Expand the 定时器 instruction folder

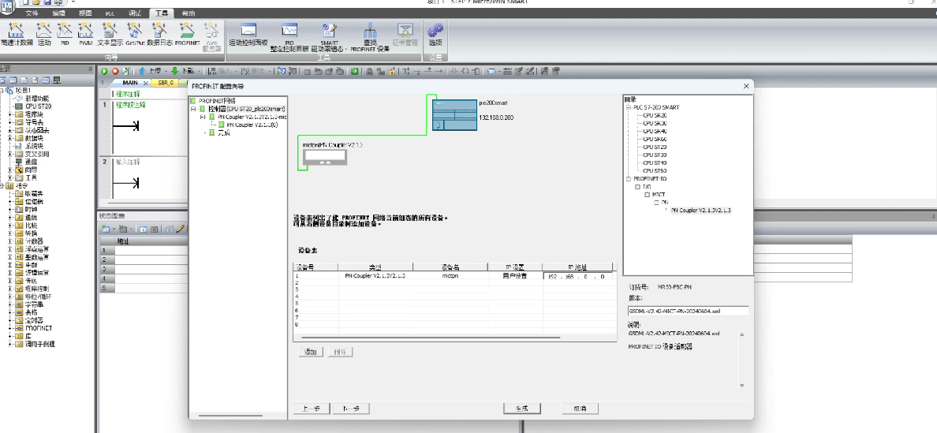(10, 320)
